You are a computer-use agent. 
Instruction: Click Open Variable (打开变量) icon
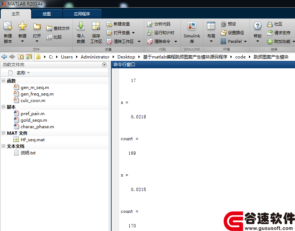pos(109,33)
